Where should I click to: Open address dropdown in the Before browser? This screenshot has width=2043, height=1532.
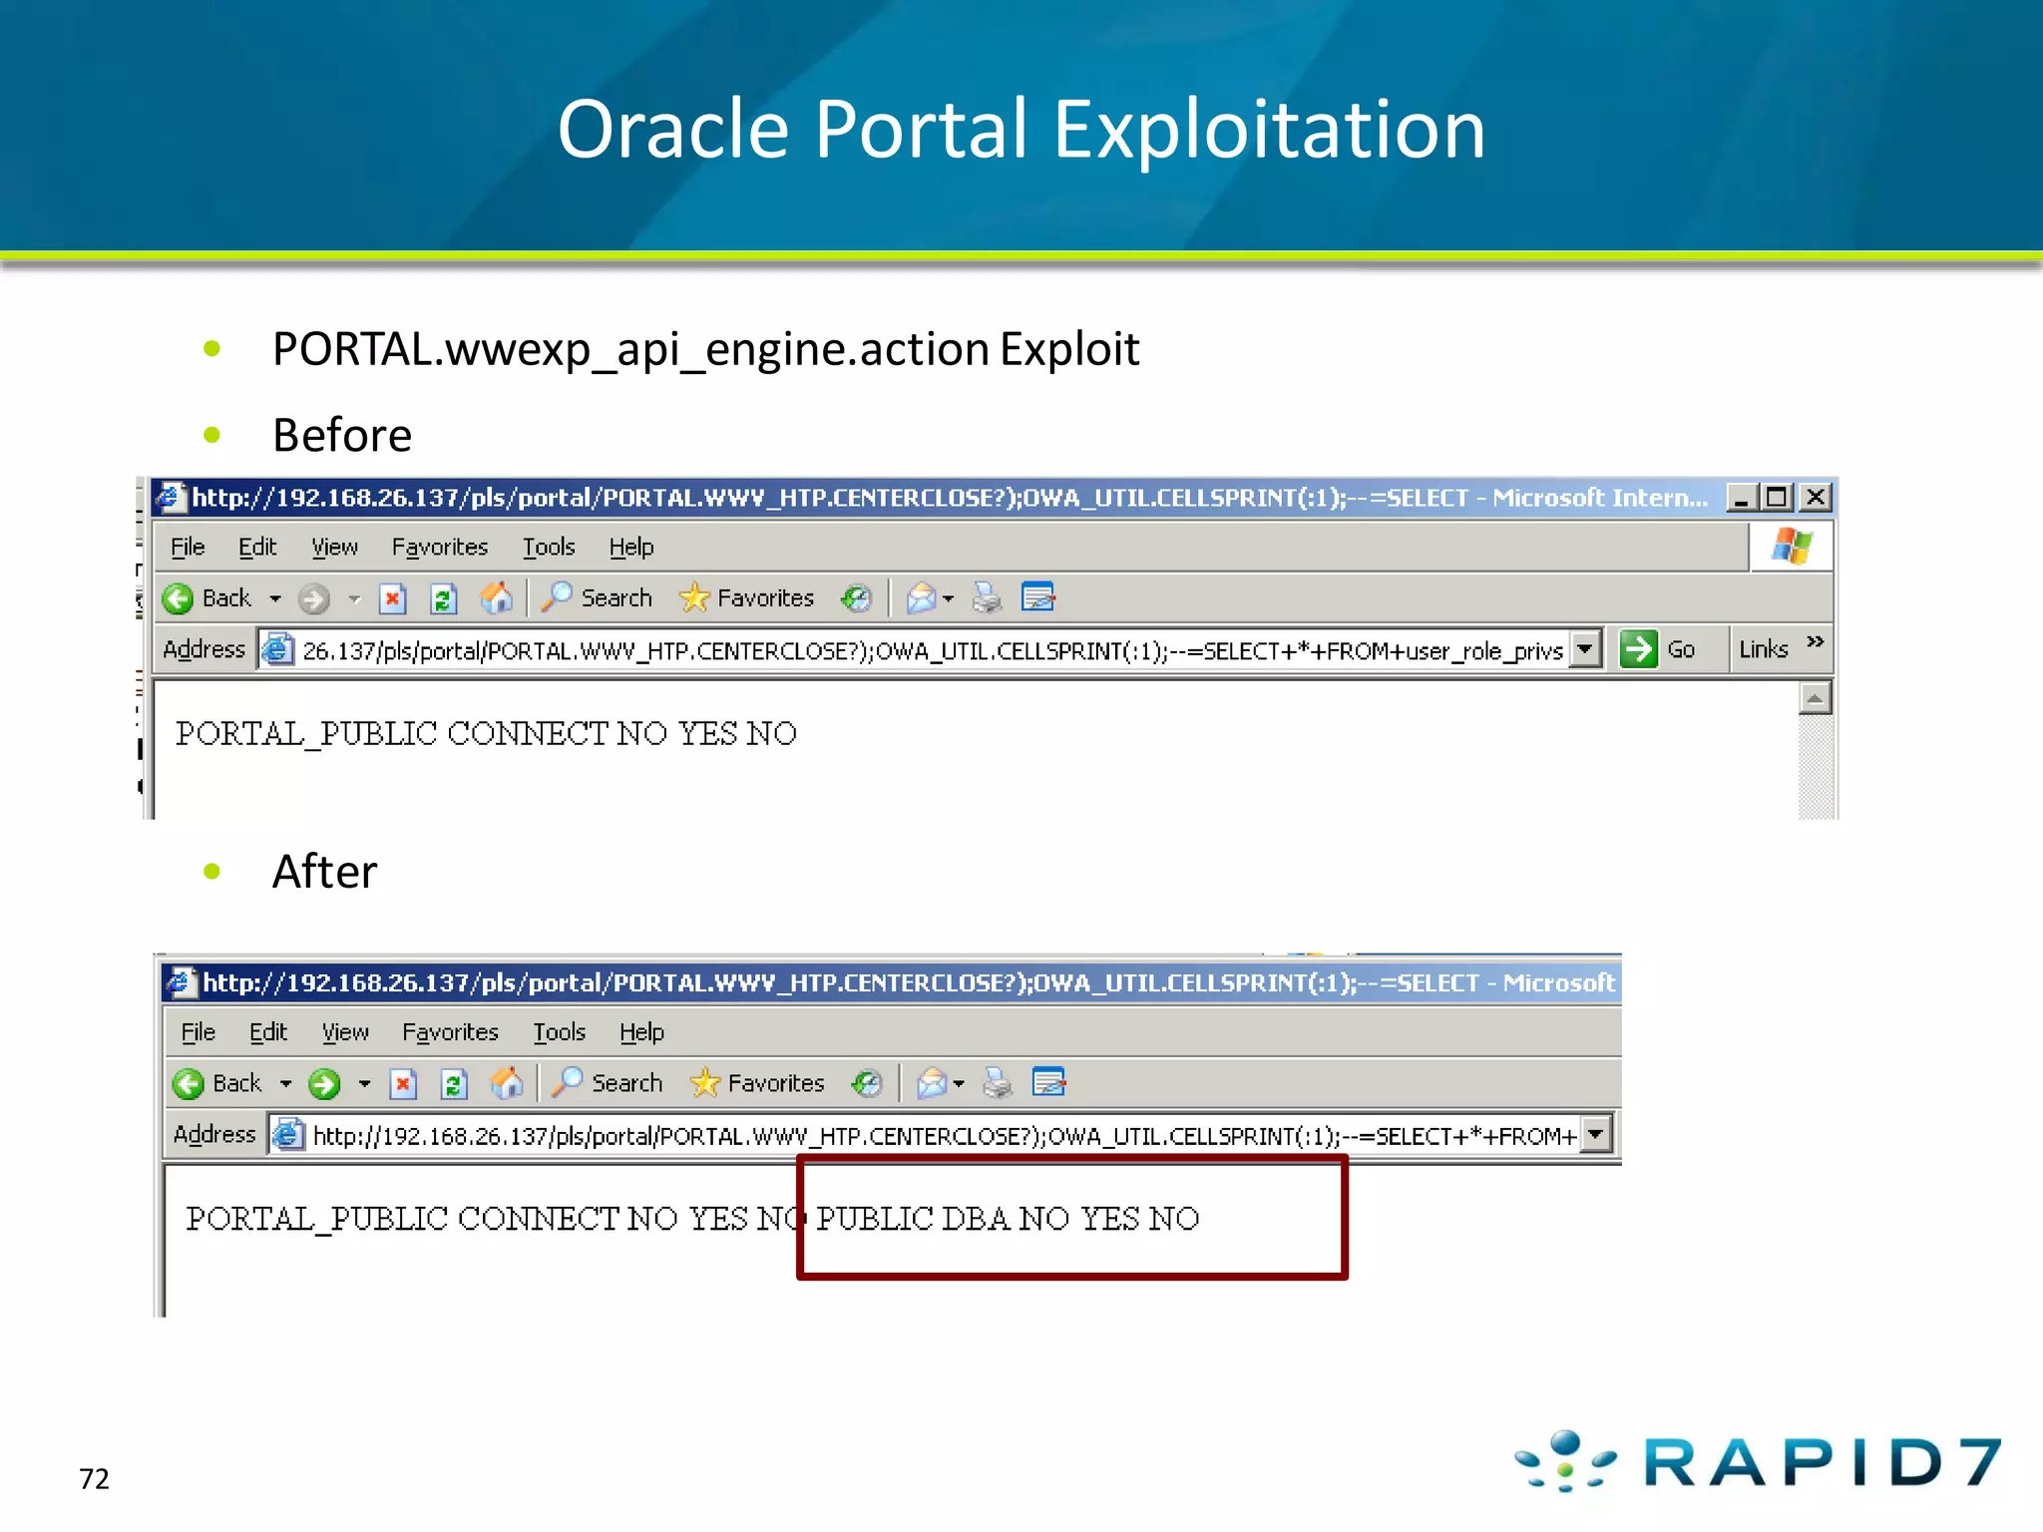tap(1585, 649)
